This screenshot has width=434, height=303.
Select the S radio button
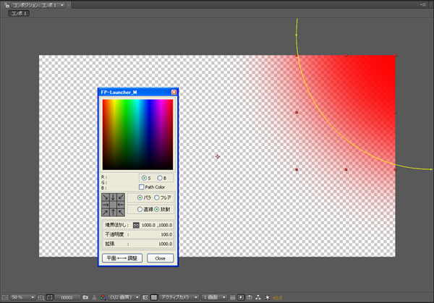point(144,178)
